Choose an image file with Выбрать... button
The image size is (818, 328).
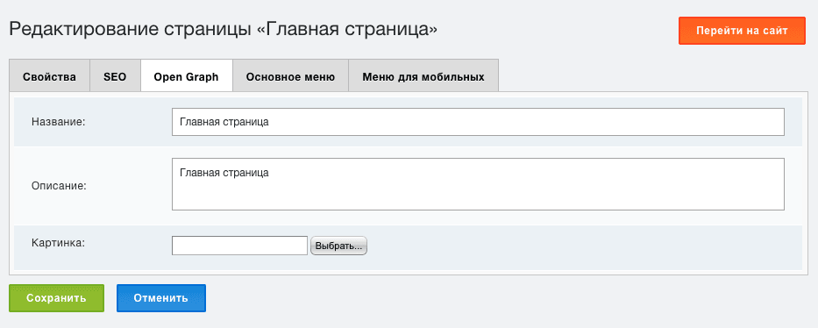(x=338, y=246)
